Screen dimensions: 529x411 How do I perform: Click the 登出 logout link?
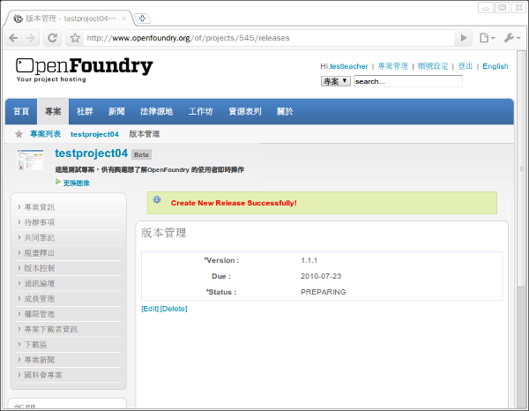point(465,66)
